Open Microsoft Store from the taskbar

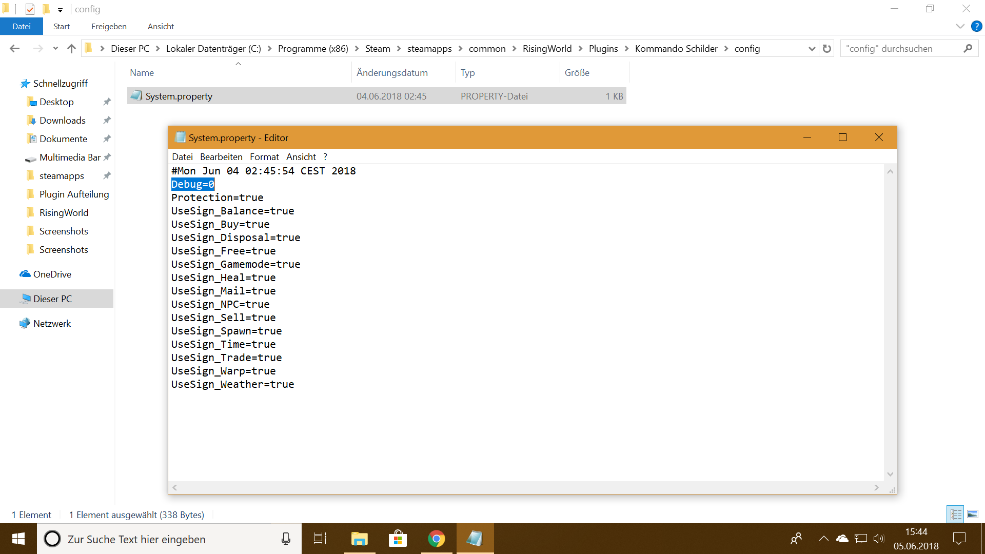[398, 539]
